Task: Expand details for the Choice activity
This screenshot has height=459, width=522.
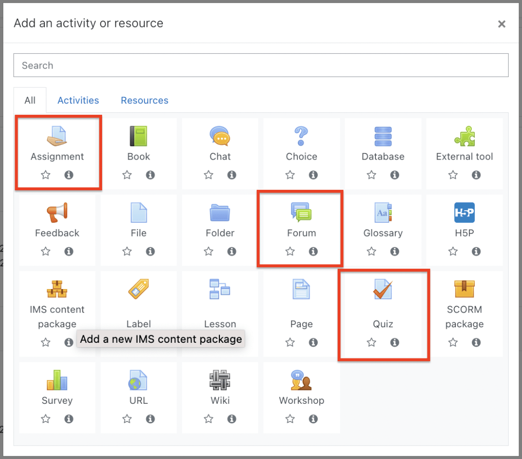Action: (x=313, y=175)
